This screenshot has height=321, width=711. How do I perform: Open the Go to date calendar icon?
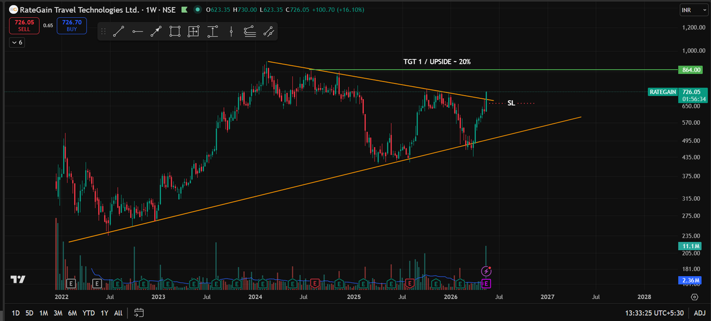pos(139,312)
